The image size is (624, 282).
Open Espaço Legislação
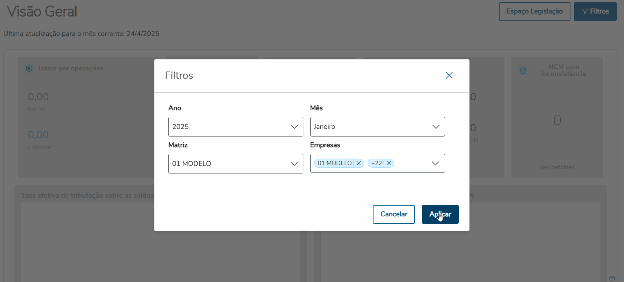tap(534, 11)
